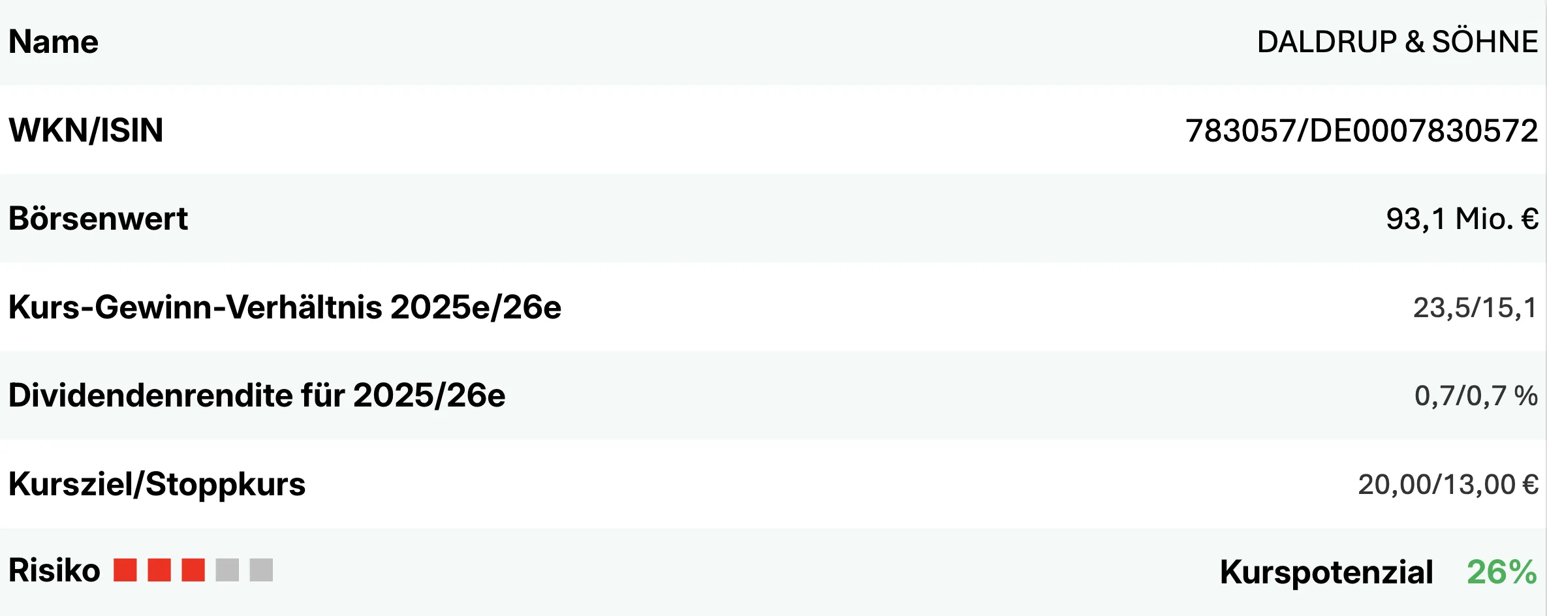This screenshot has height=616, width=1547.
Task: Click the first red Risiko square
Action: 125,570
